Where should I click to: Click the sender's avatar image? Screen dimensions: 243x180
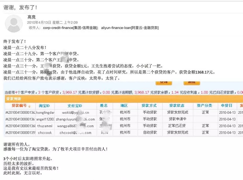(13, 24)
